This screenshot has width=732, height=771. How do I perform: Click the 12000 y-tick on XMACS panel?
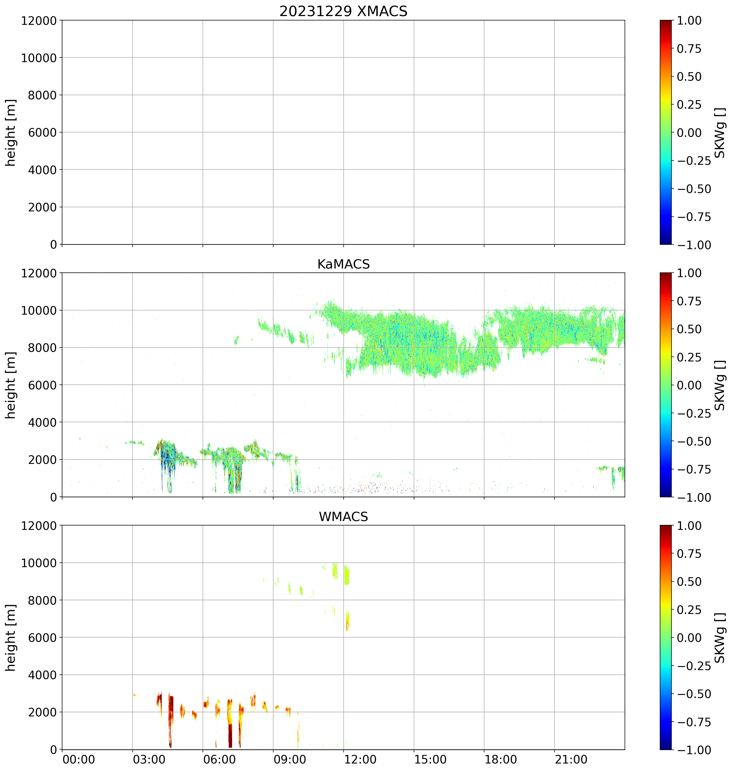(x=39, y=21)
